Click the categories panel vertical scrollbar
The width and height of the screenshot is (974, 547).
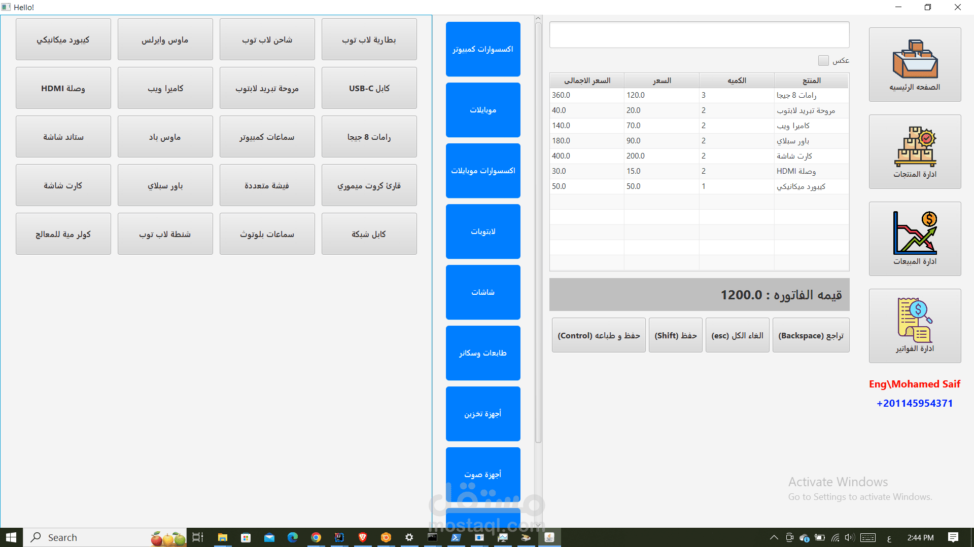(x=538, y=233)
